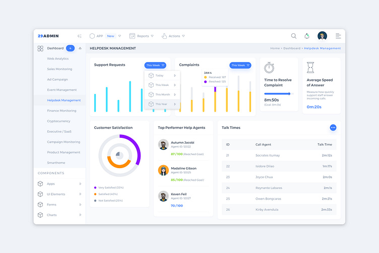Viewport: 379px width, 253px height.
Task: Expand the UI Elements sidebar section
Action: click(59, 194)
